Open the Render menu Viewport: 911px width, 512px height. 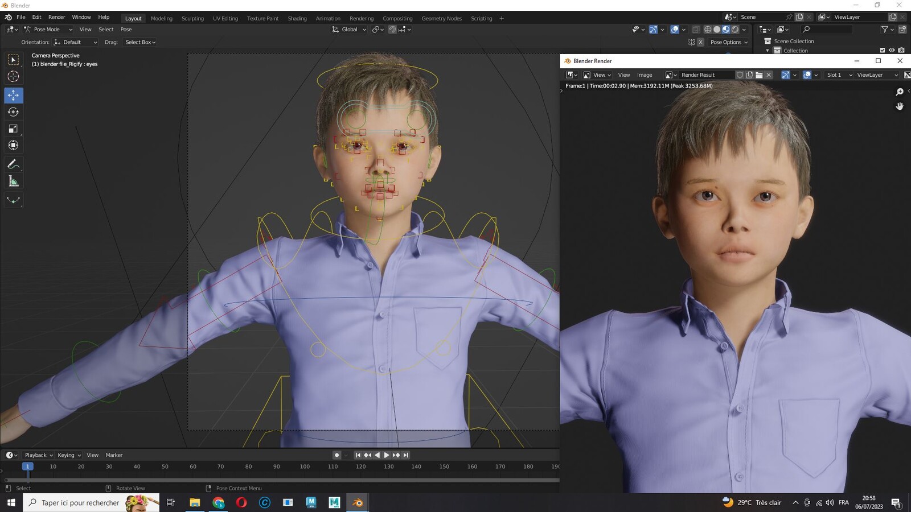(x=56, y=17)
